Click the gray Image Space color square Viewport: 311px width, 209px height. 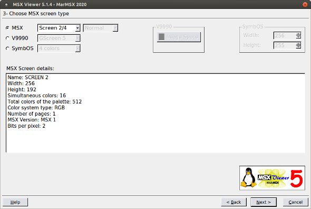(x=161, y=37)
